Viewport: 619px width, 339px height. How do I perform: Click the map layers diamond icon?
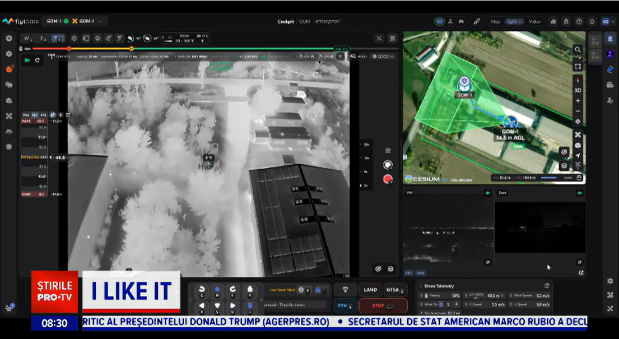[578, 122]
